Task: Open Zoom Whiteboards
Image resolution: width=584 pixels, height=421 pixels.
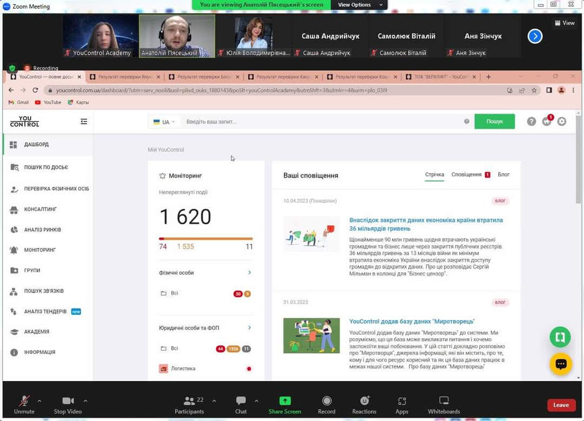Action: (444, 405)
